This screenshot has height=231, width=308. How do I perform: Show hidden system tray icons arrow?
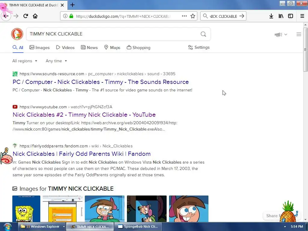pyautogui.click(x=285, y=227)
